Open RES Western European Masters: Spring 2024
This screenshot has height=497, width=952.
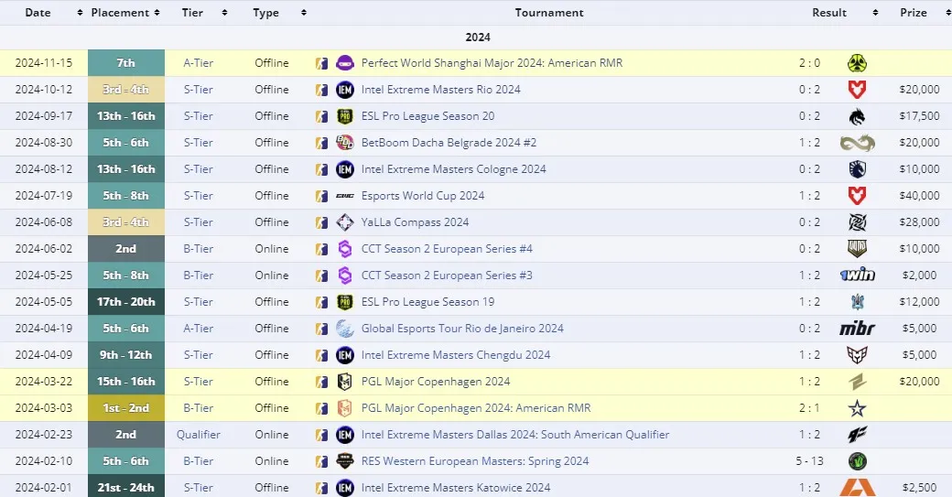pos(475,461)
